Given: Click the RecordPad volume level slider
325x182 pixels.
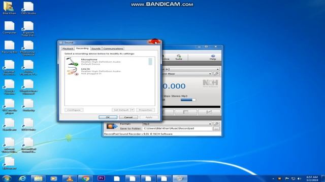Looking at the screenshot, I should tap(188, 100).
